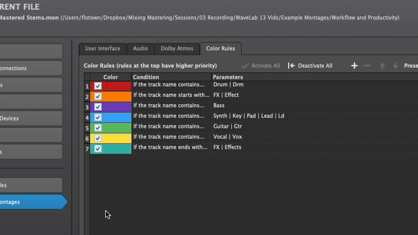This screenshot has height=235, width=418.
Task: Click the Color column header
Action: tap(111, 77)
